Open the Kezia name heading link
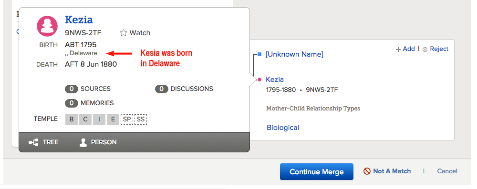Screen dimensions: 477x189 [x=79, y=20]
